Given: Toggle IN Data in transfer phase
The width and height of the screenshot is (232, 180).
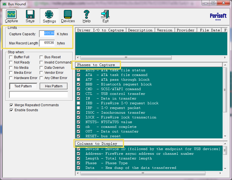Looking at the screenshot, I should pyautogui.click(x=79, y=98).
